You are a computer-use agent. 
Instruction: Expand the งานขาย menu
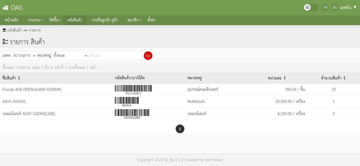click(35, 20)
